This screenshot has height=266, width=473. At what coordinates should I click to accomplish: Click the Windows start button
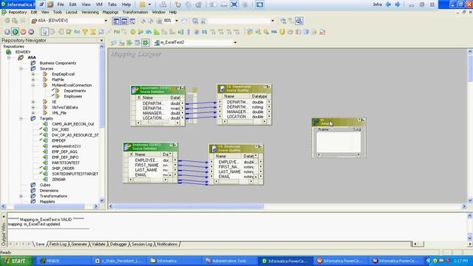click(x=16, y=261)
